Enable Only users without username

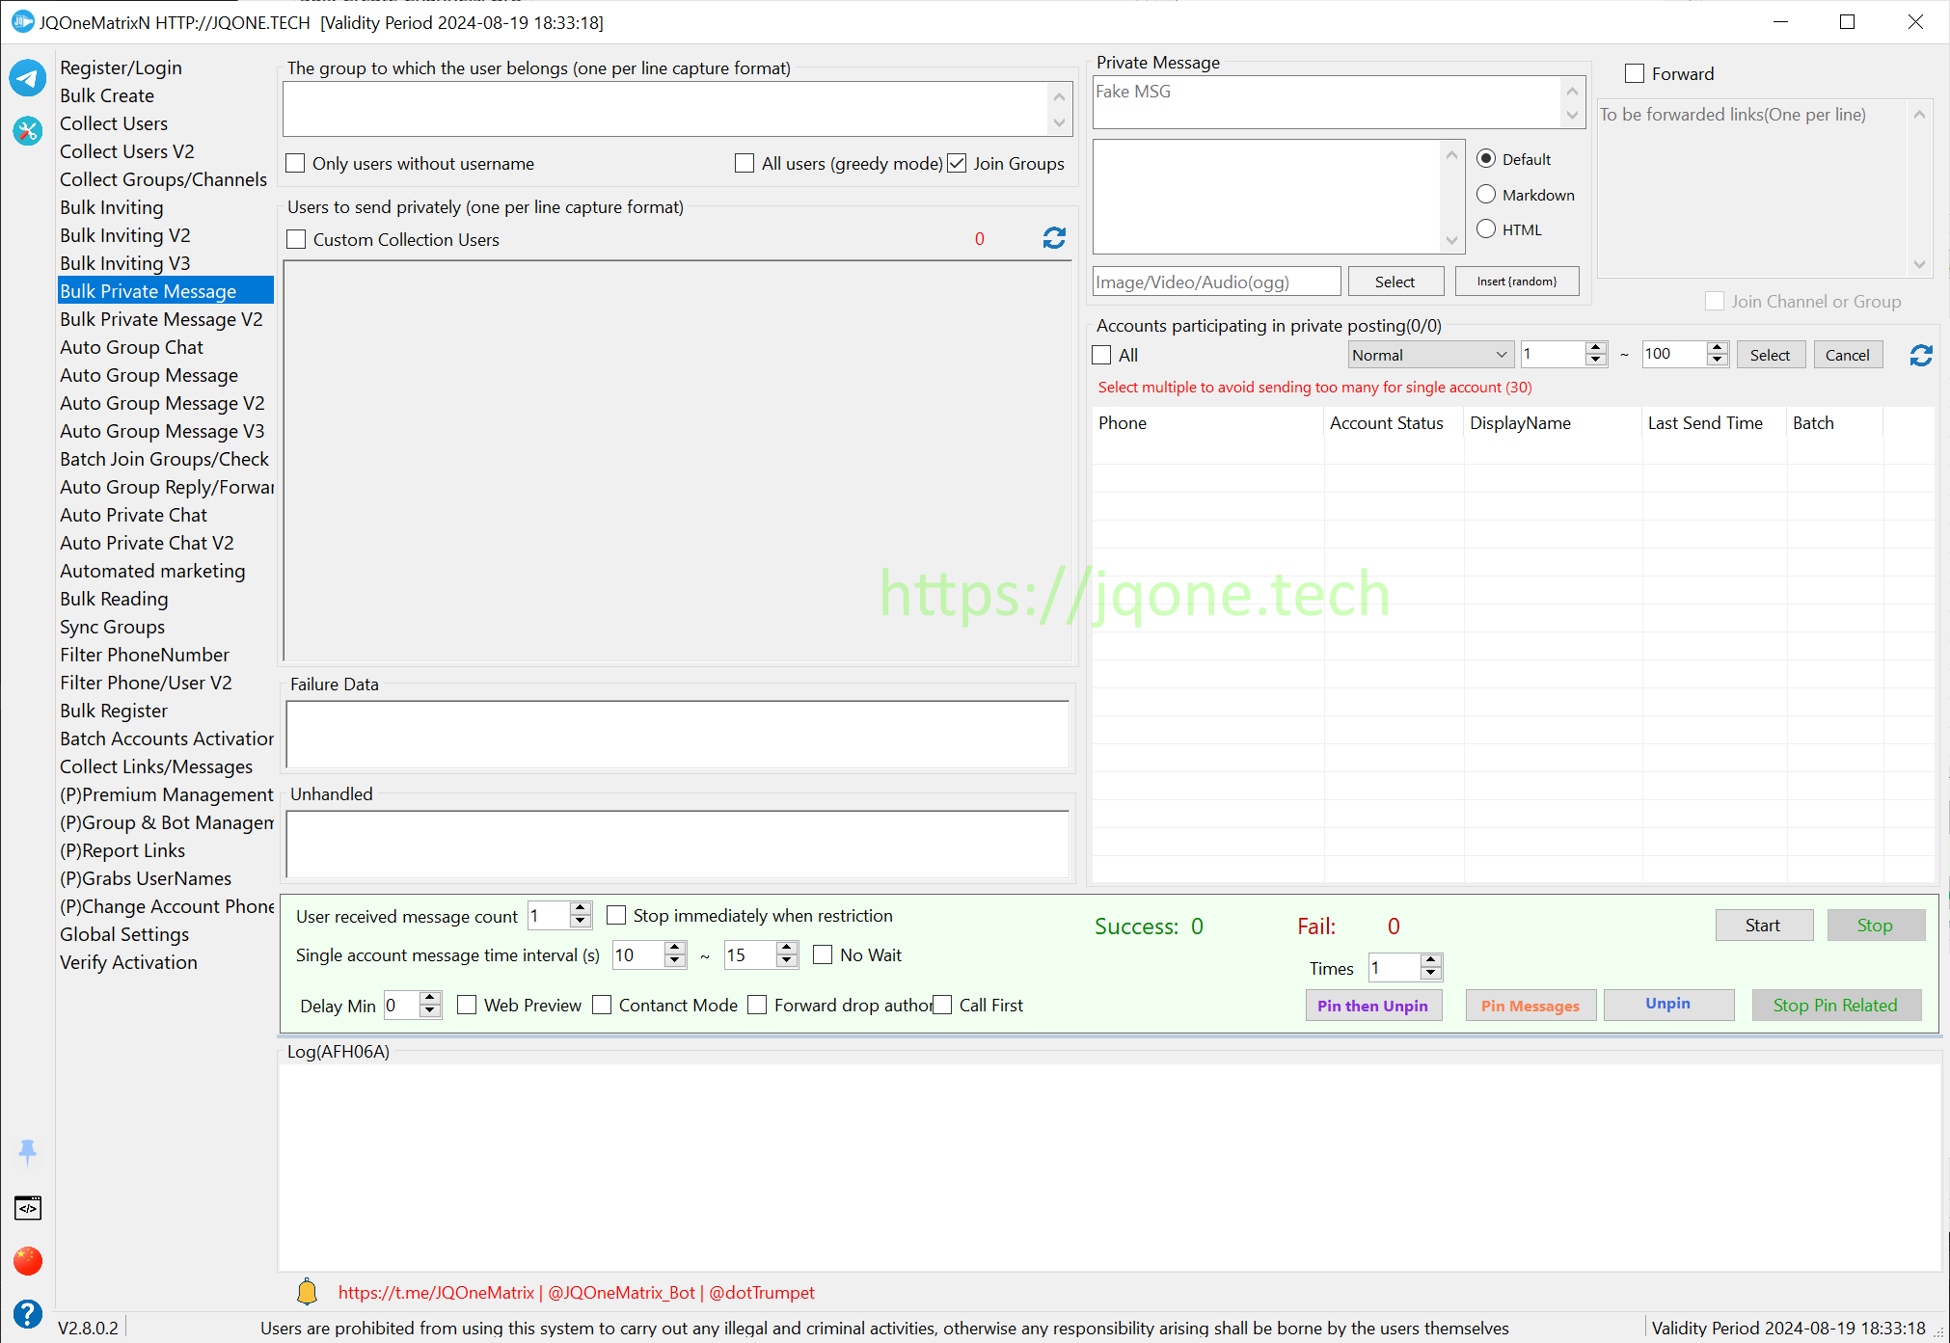pyautogui.click(x=296, y=163)
